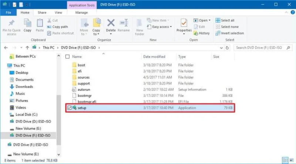Screen dimensions: 296x164
Task: Open the Manage tab
Action: coord(81,13)
